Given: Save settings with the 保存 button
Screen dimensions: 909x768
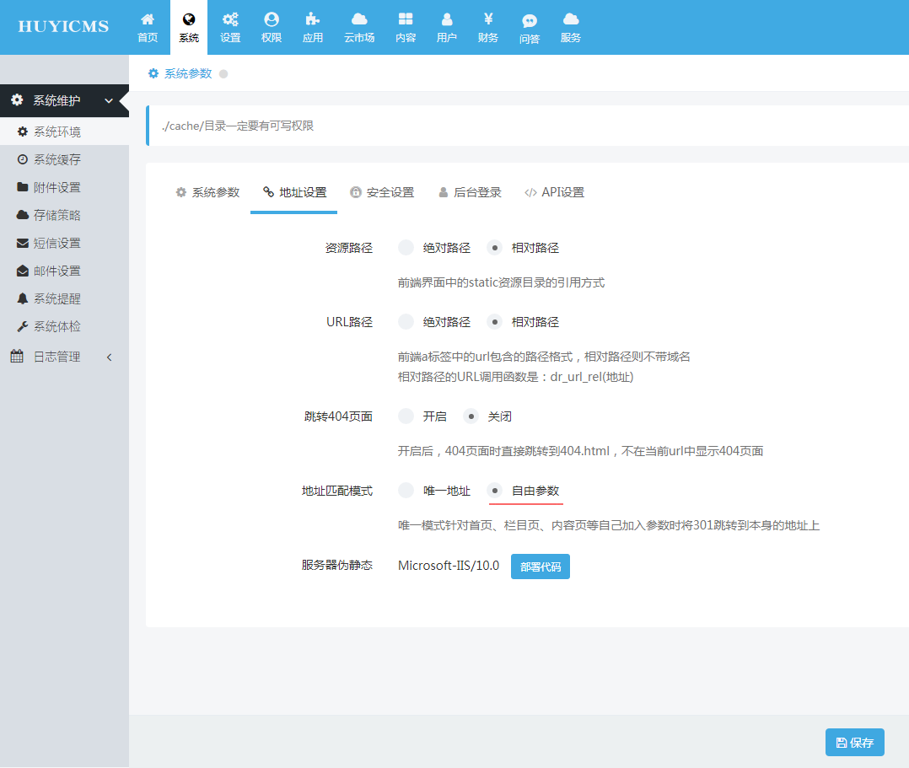Looking at the screenshot, I should click(x=854, y=743).
